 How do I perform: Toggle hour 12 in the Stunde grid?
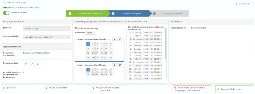[88, 53]
